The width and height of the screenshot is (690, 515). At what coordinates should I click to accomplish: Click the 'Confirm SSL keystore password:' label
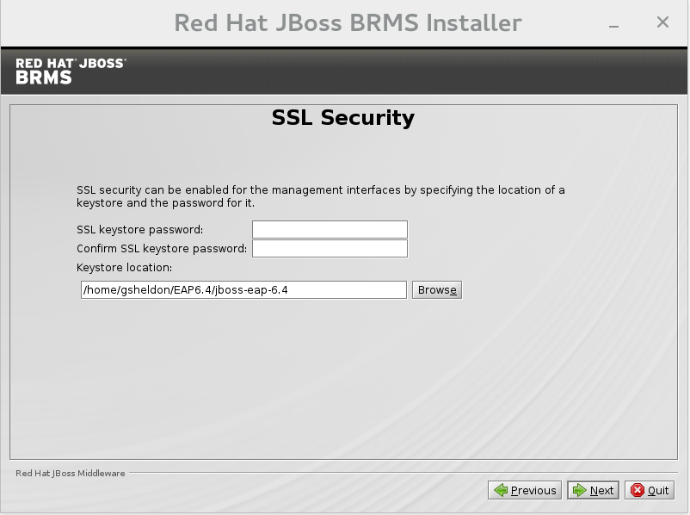click(162, 249)
